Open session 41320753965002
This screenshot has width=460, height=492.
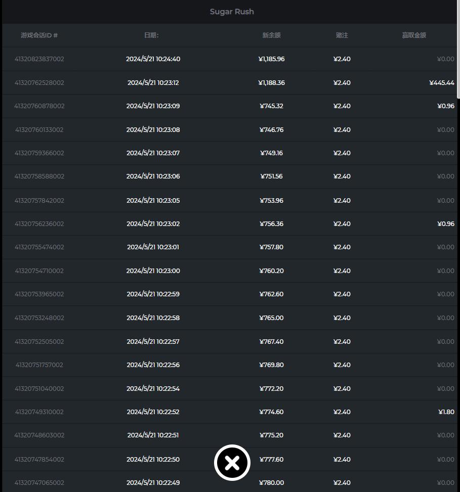click(x=39, y=294)
